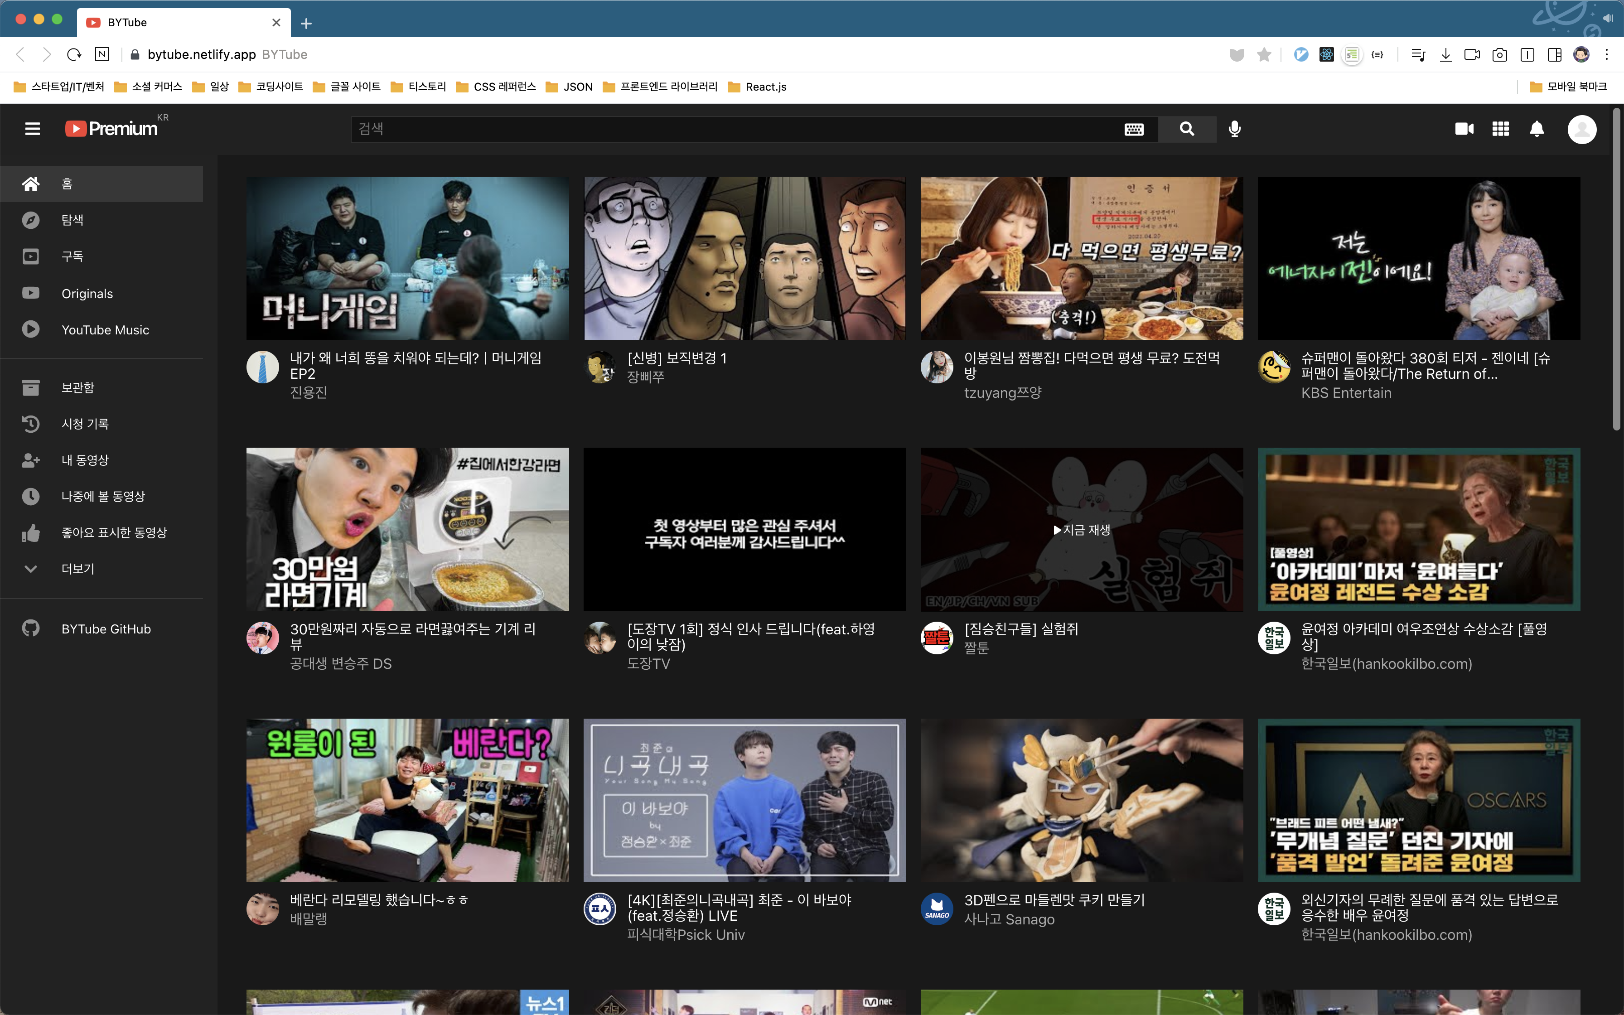Click the Premium logo
This screenshot has height=1015, width=1624.
pos(111,128)
